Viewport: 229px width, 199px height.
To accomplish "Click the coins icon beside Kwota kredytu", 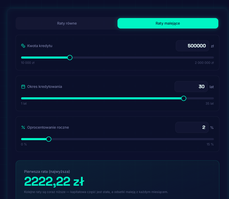I will click(x=23, y=46).
